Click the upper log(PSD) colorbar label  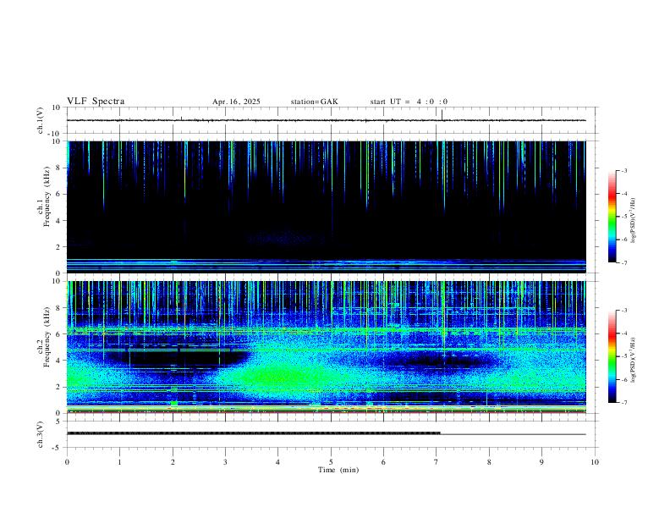633,220
